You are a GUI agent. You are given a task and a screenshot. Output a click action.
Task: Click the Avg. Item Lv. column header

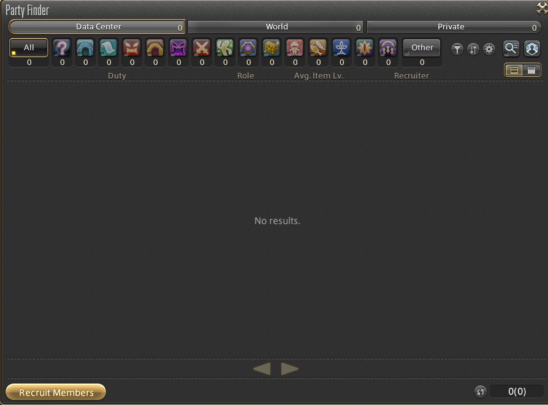[318, 75]
